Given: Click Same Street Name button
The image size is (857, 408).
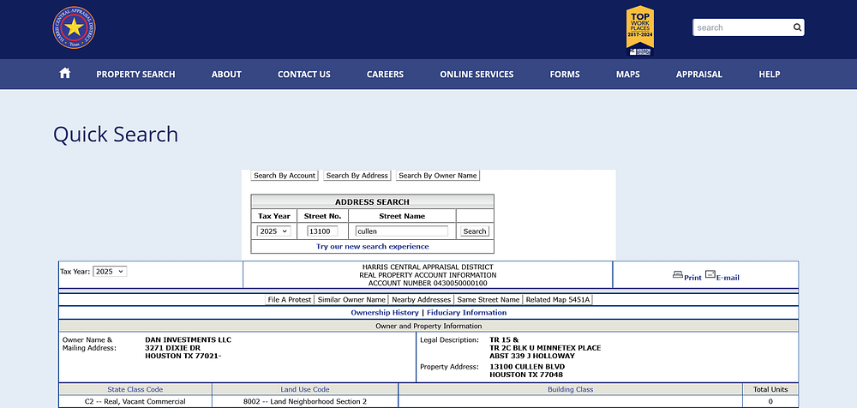Looking at the screenshot, I should 488,300.
